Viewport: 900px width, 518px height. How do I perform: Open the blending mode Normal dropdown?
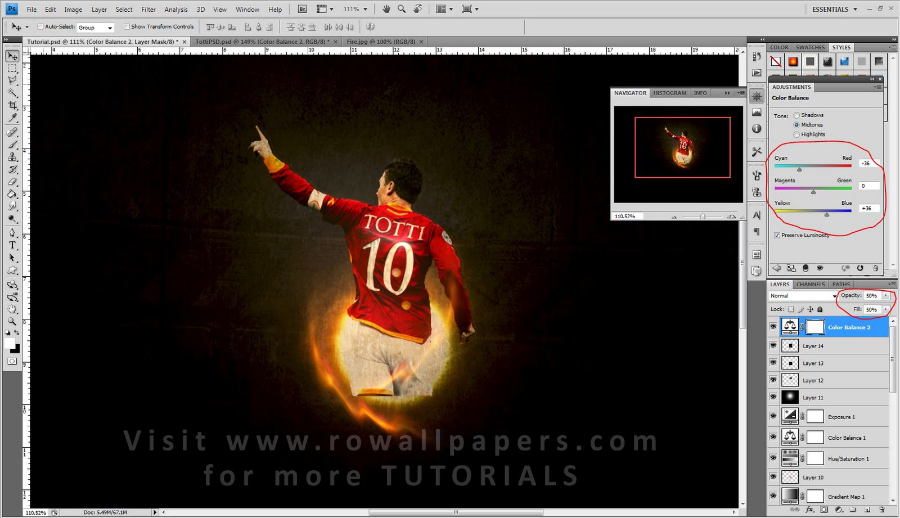[x=803, y=296]
